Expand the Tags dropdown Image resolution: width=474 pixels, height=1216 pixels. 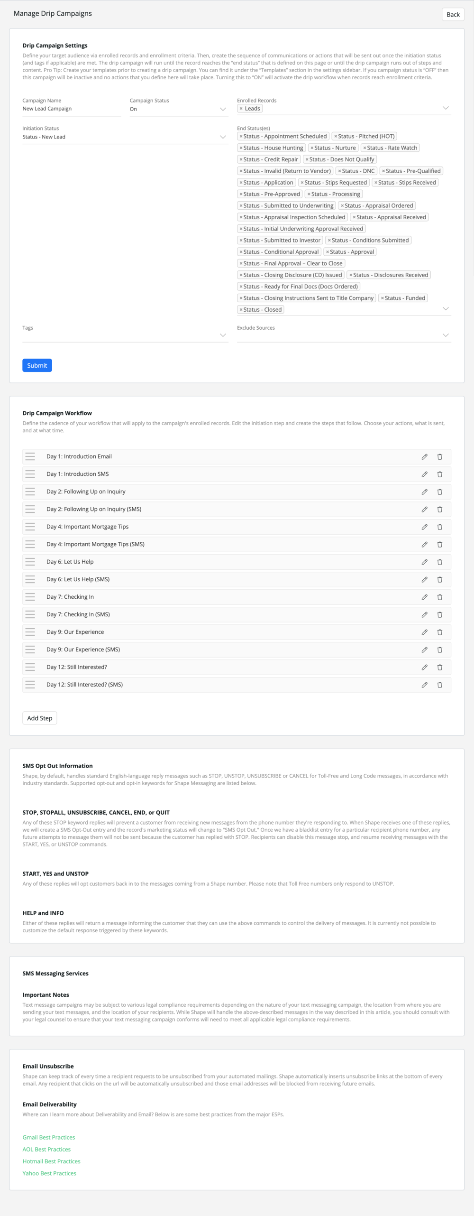[x=125, y=335]
